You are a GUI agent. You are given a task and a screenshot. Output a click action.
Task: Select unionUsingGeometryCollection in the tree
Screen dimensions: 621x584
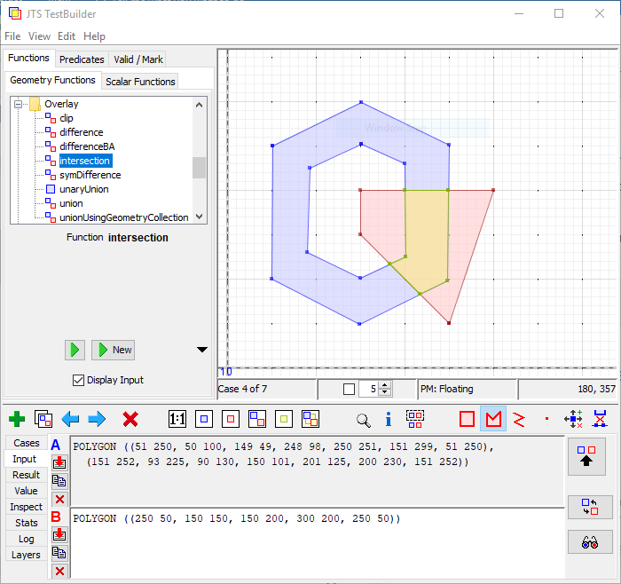[123, 217]
